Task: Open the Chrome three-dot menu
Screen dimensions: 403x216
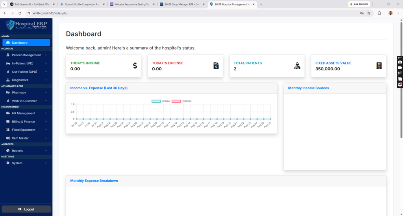Action: coord(398,13)
